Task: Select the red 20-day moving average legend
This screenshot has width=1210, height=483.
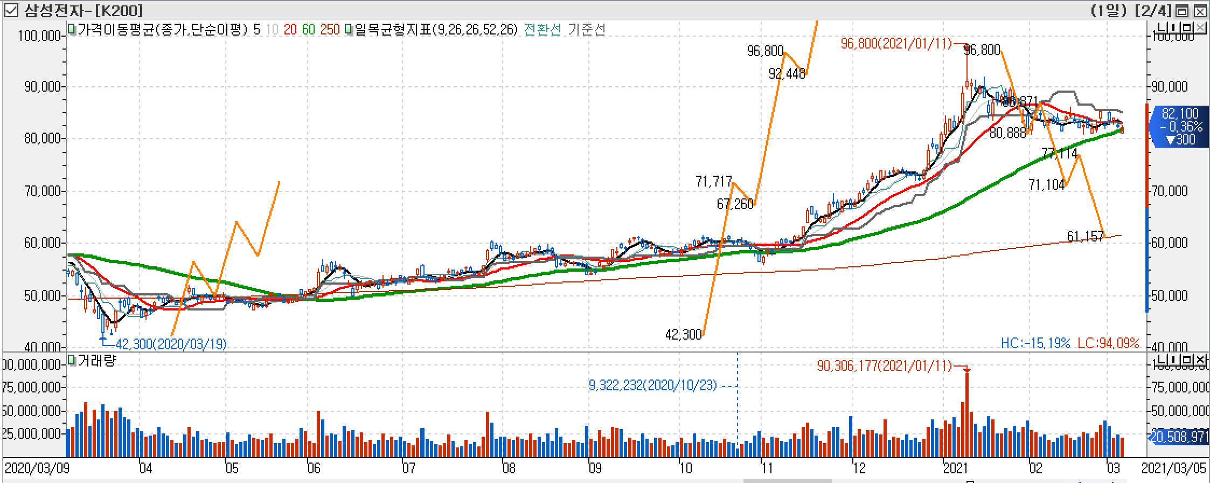Action: (290, 29)
